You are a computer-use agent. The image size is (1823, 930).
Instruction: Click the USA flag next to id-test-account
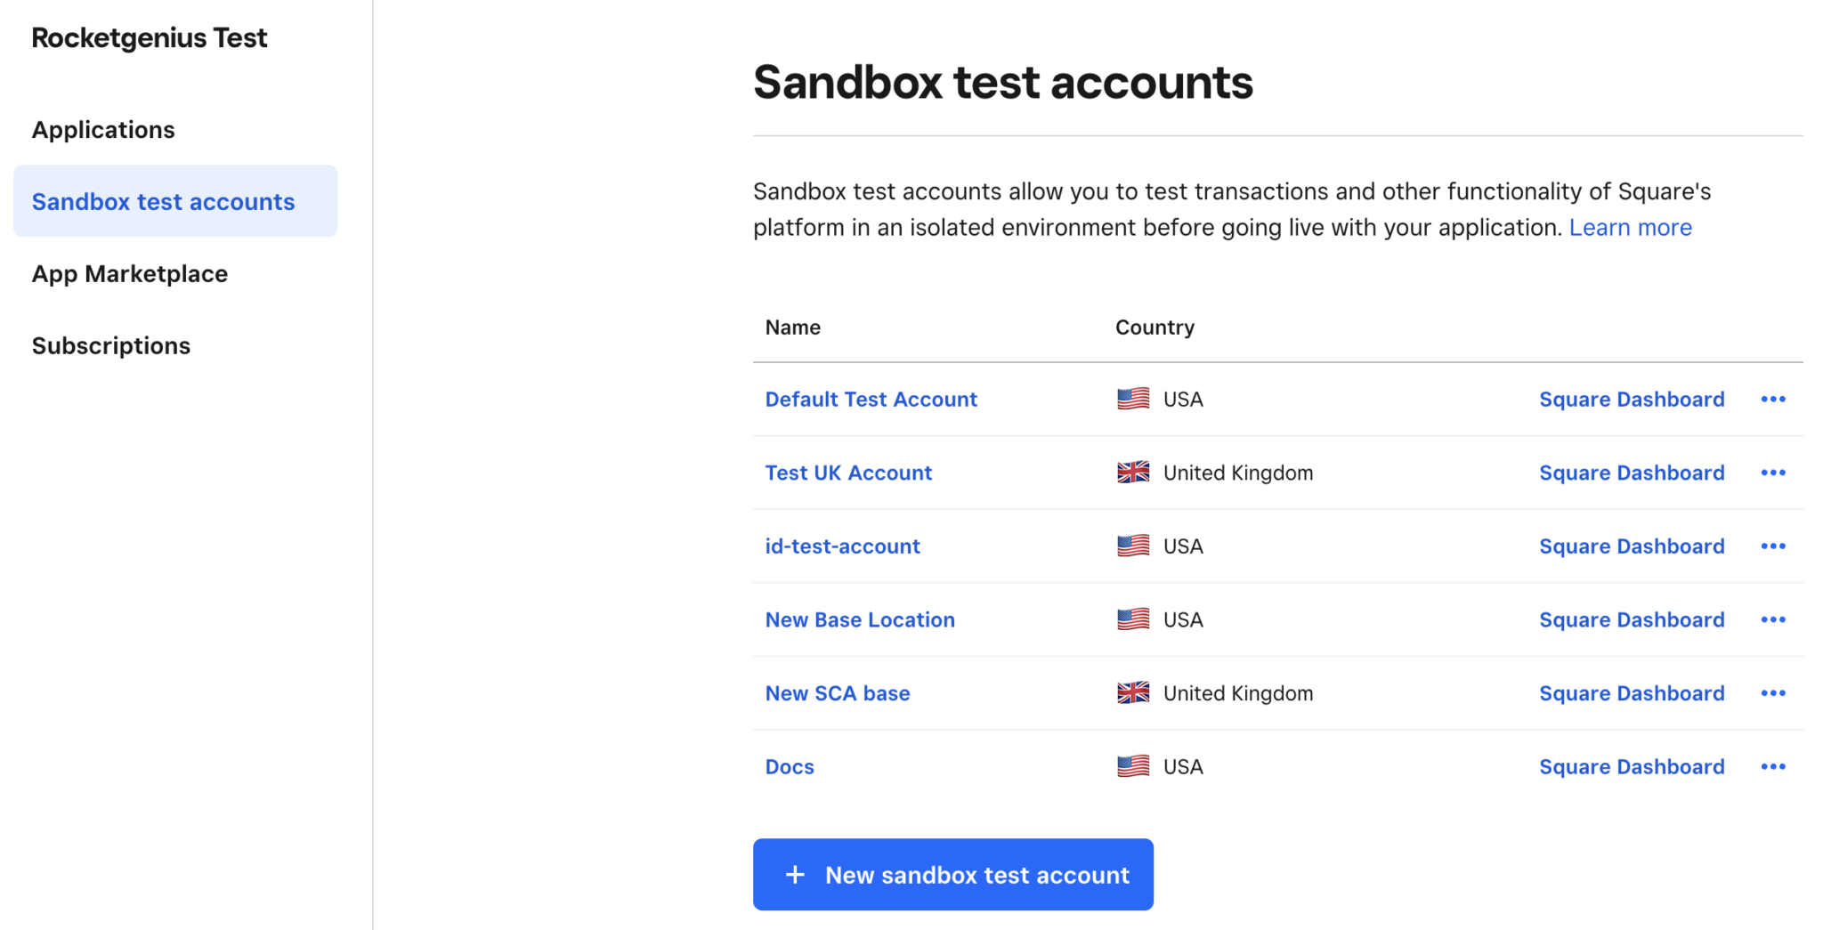1132,546
